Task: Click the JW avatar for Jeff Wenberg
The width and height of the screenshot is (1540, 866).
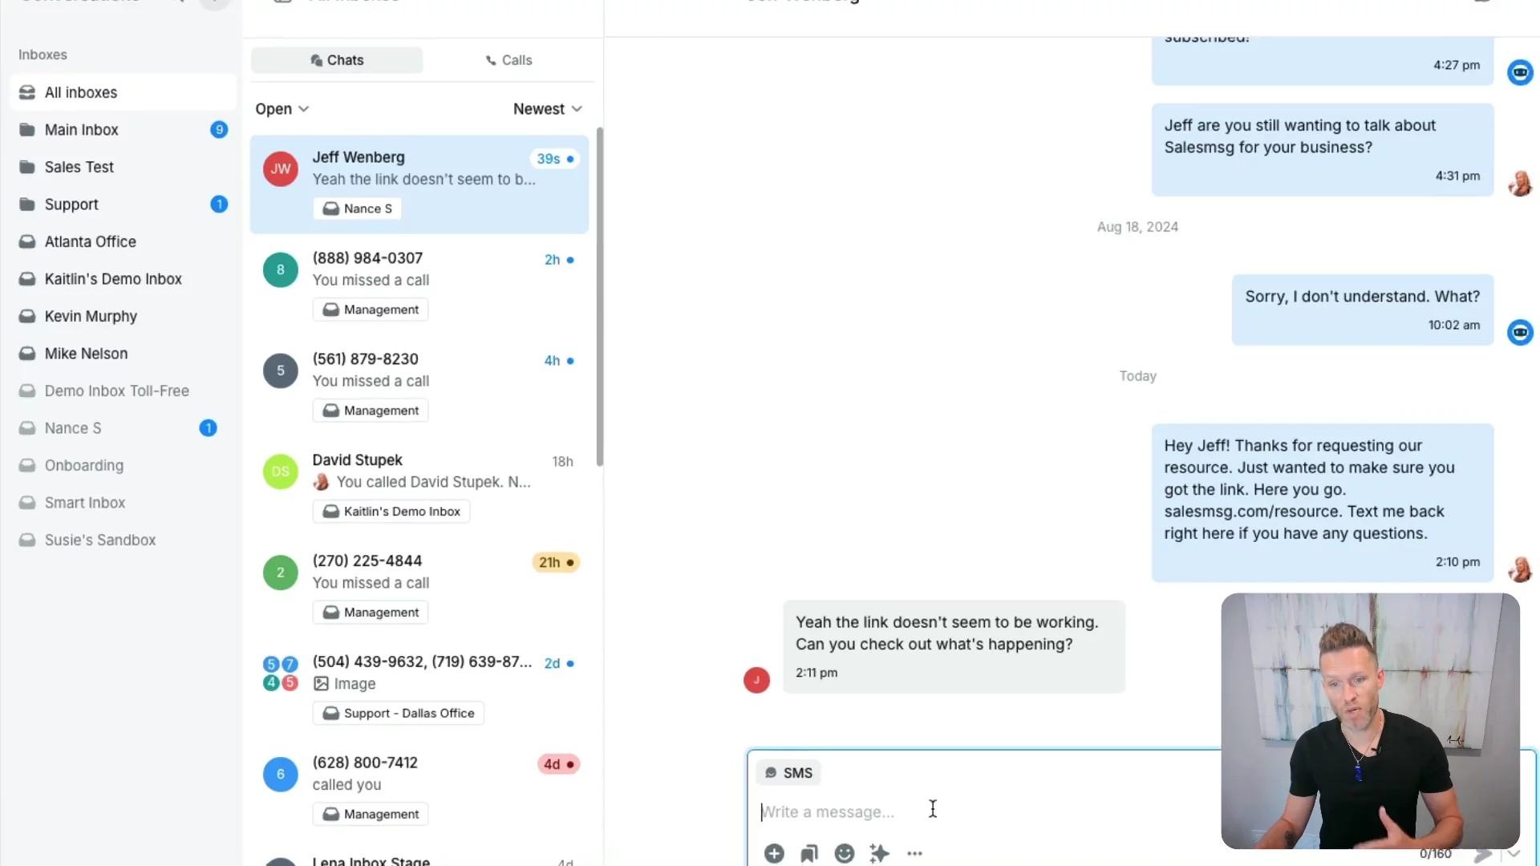Action: 281,169
